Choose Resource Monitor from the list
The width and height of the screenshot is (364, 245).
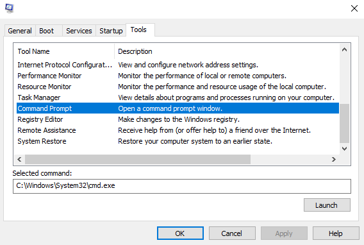[x=178, y=87]
